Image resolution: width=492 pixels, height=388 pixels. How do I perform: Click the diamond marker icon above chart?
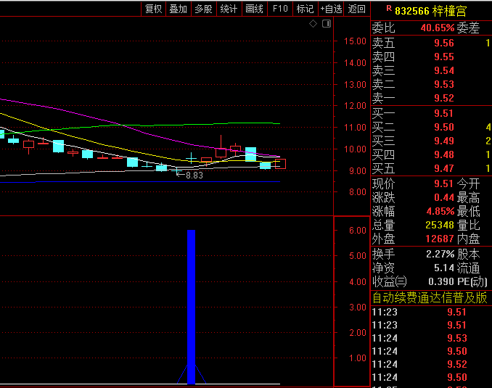point(313,24)
